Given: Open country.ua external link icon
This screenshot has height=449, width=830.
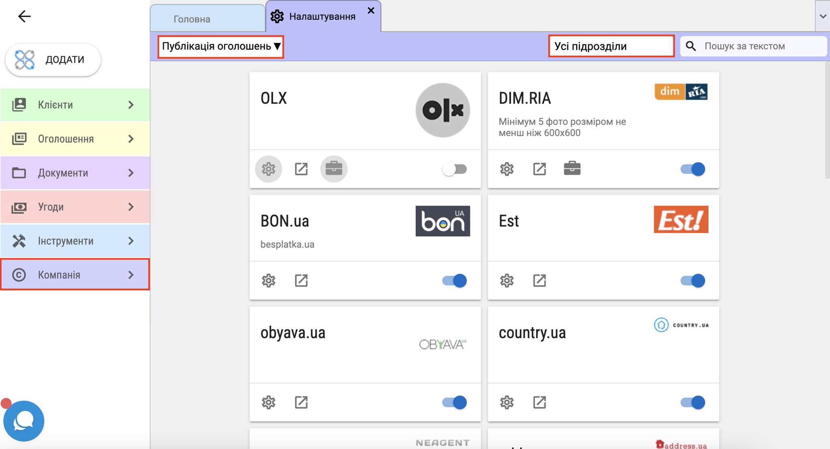Looking at the screenshot, I should 539,402.
